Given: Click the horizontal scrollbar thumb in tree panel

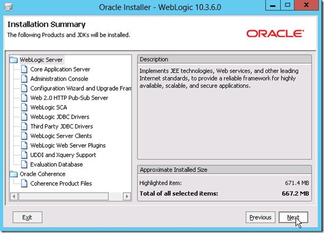Looking at the screenshot, I should pos(63,196).
